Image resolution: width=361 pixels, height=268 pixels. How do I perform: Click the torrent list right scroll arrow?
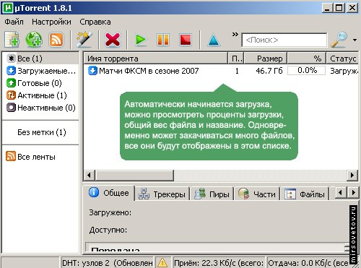352,175
